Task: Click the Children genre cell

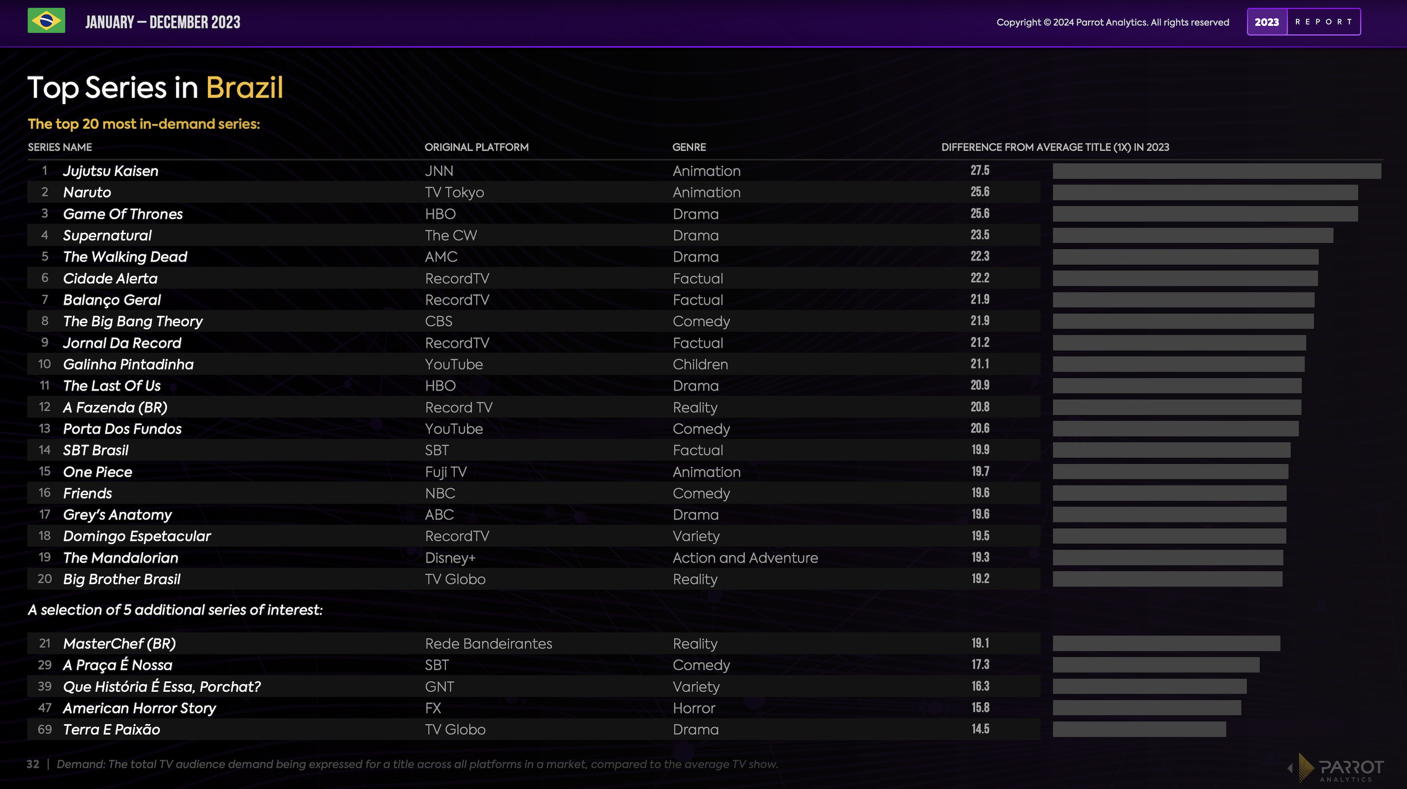Action: 700,365
